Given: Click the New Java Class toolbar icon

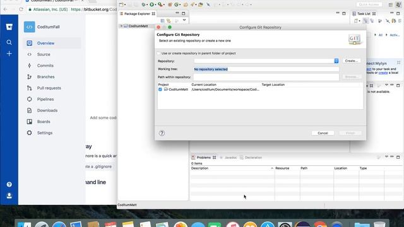Looking at the screenshot, I should [177, 4].
